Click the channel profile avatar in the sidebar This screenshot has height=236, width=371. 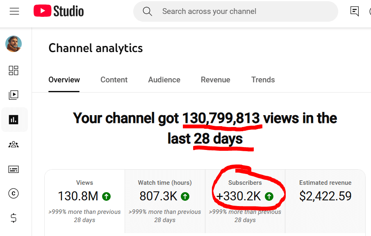14,44
